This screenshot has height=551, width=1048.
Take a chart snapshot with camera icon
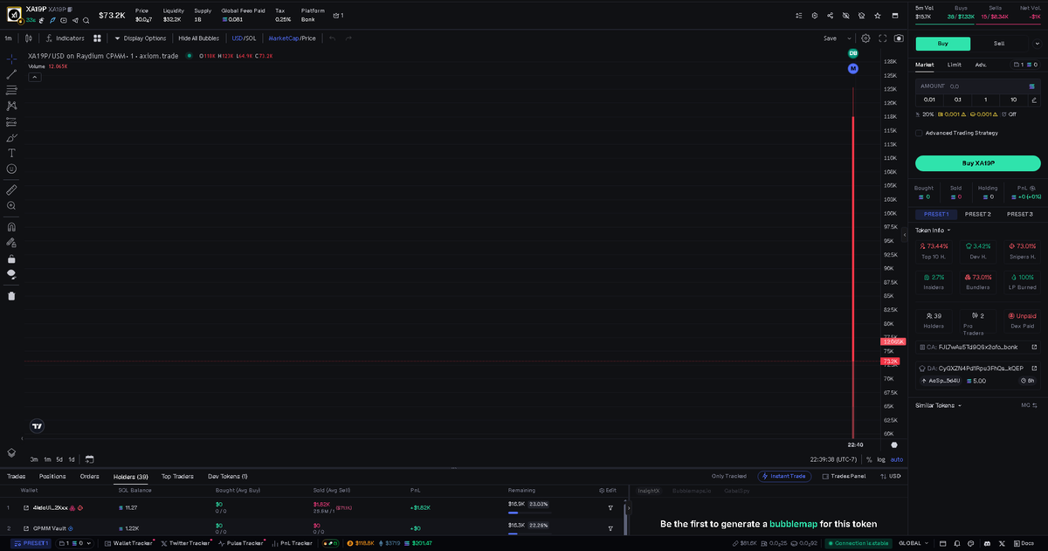(899, 38)
